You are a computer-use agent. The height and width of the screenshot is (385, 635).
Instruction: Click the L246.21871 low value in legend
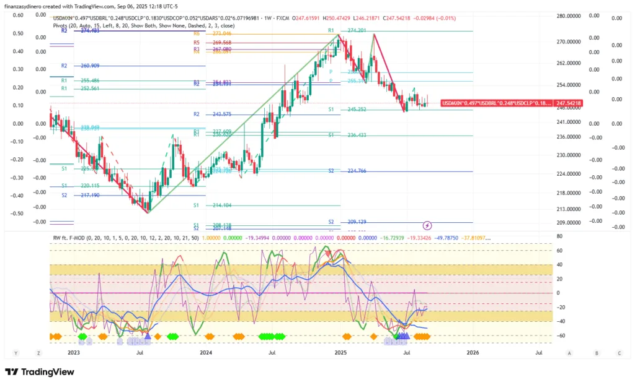(366, 18)
